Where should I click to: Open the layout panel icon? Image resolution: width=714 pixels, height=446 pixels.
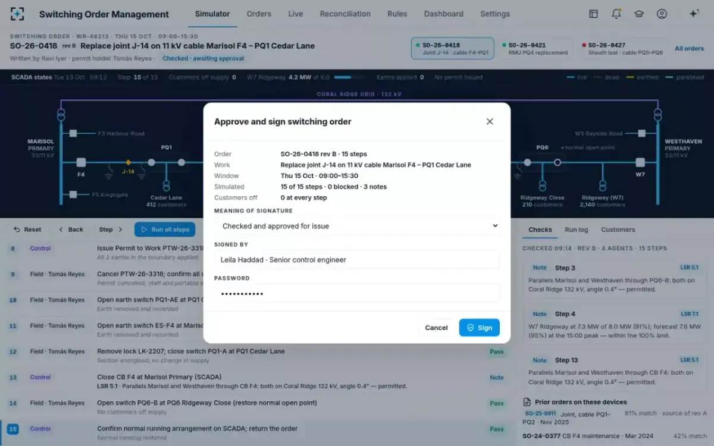click(x=593, y=14)
